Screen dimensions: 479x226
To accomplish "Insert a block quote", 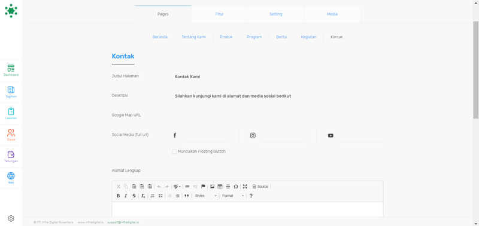I will [187, 196].
